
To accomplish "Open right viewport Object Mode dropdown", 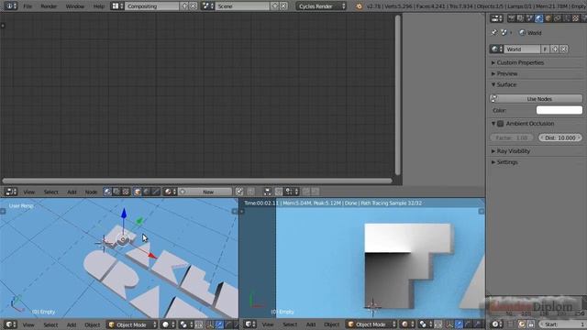I will pos(371,324).
